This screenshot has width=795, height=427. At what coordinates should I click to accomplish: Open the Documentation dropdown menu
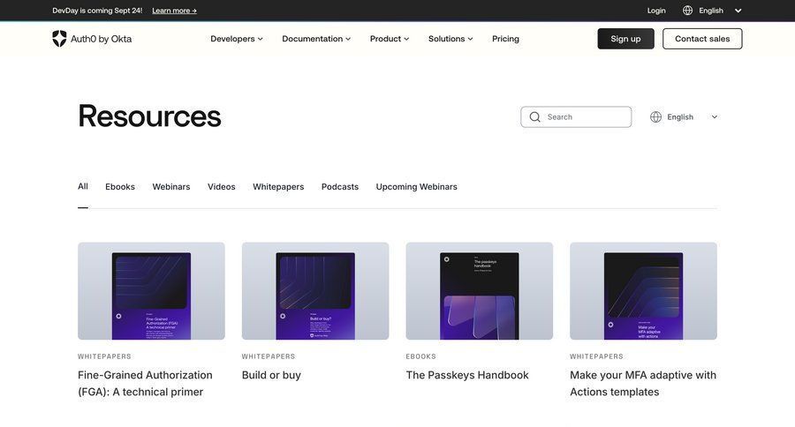point(315,39)
